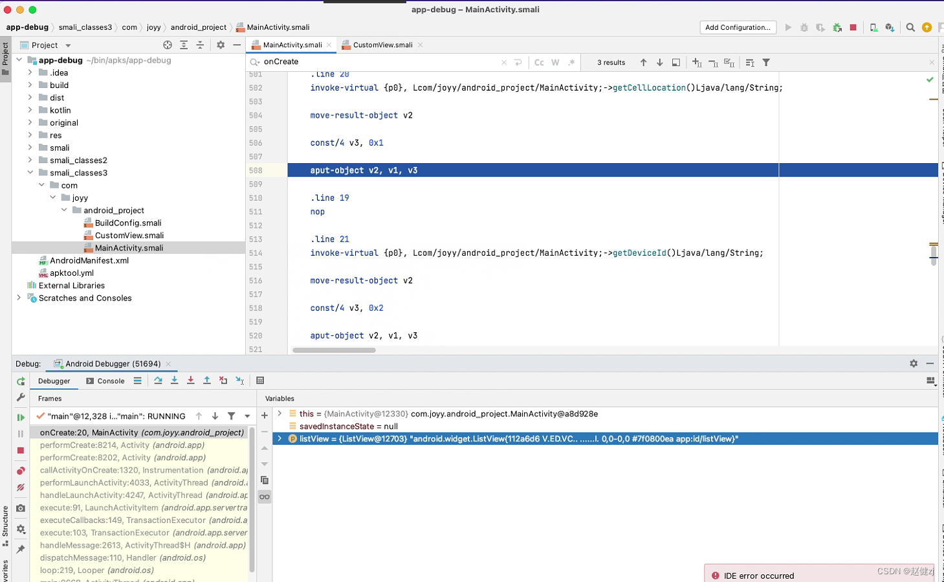Click Resume Program green icon
Screen dimensions: 944x582
tap(21, 418)
